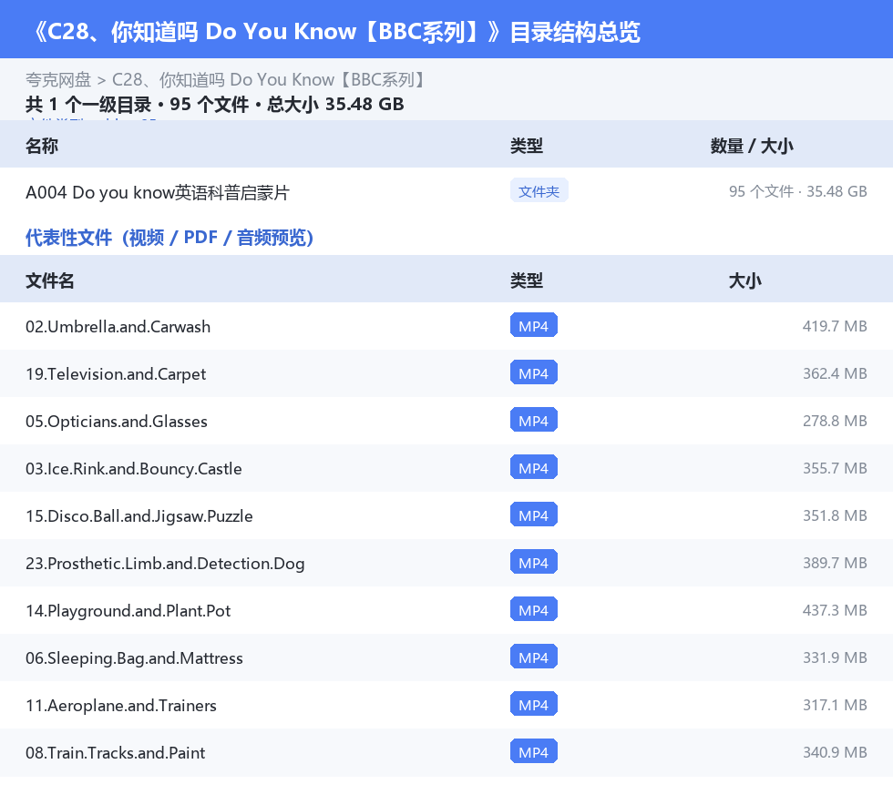The width and height of the screenshot is (893, 805).
Task: Click the 代表性文件 section heading
Action: coord(169,238)
